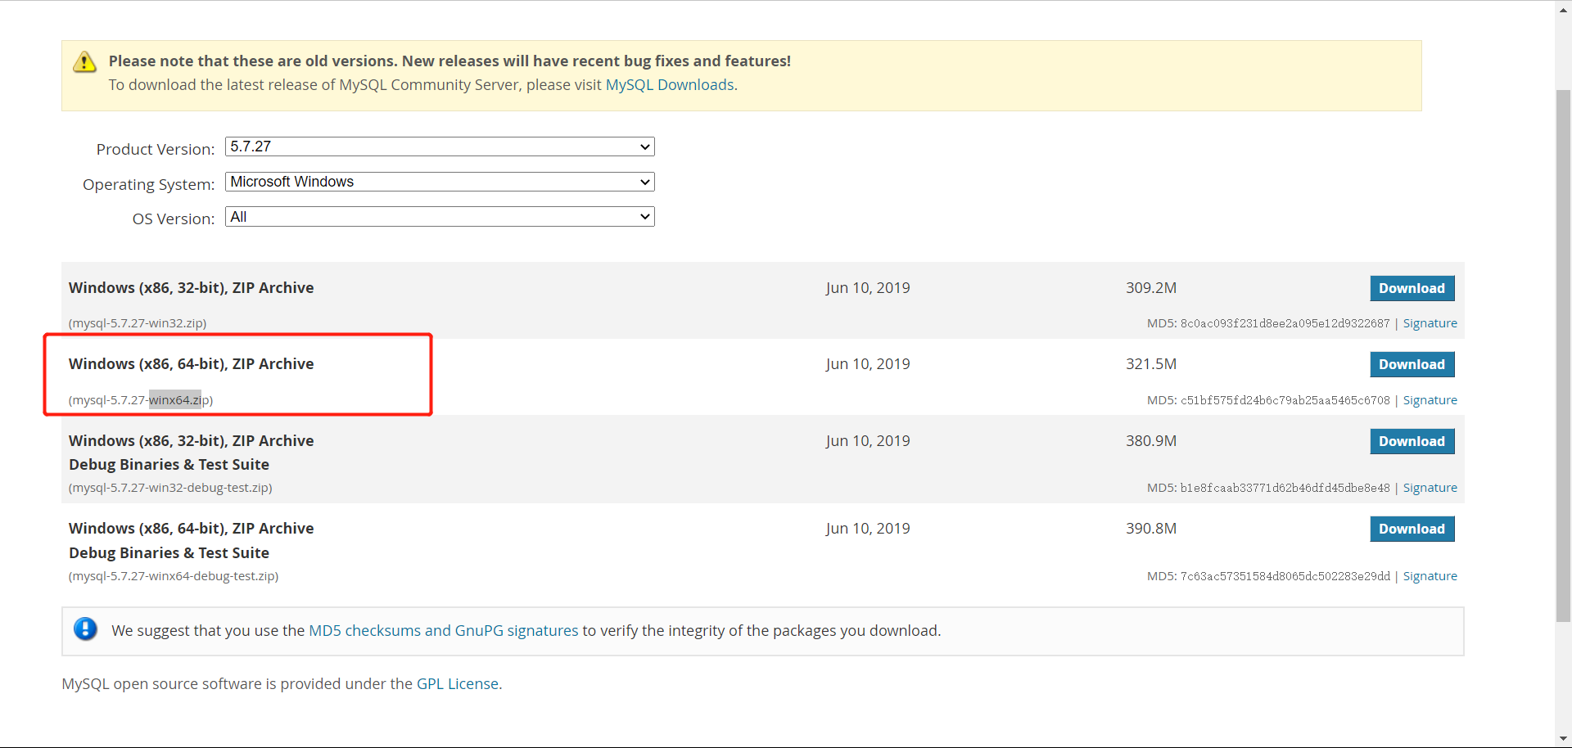Download the 64-bit Debug Binaries, 390.8M
The width and height of the screenshot is (1572, 748).
point(1412,529)
